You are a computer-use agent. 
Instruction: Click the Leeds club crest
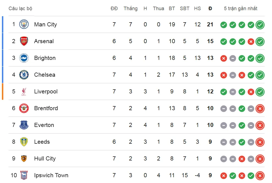click(x=24, y=142)
